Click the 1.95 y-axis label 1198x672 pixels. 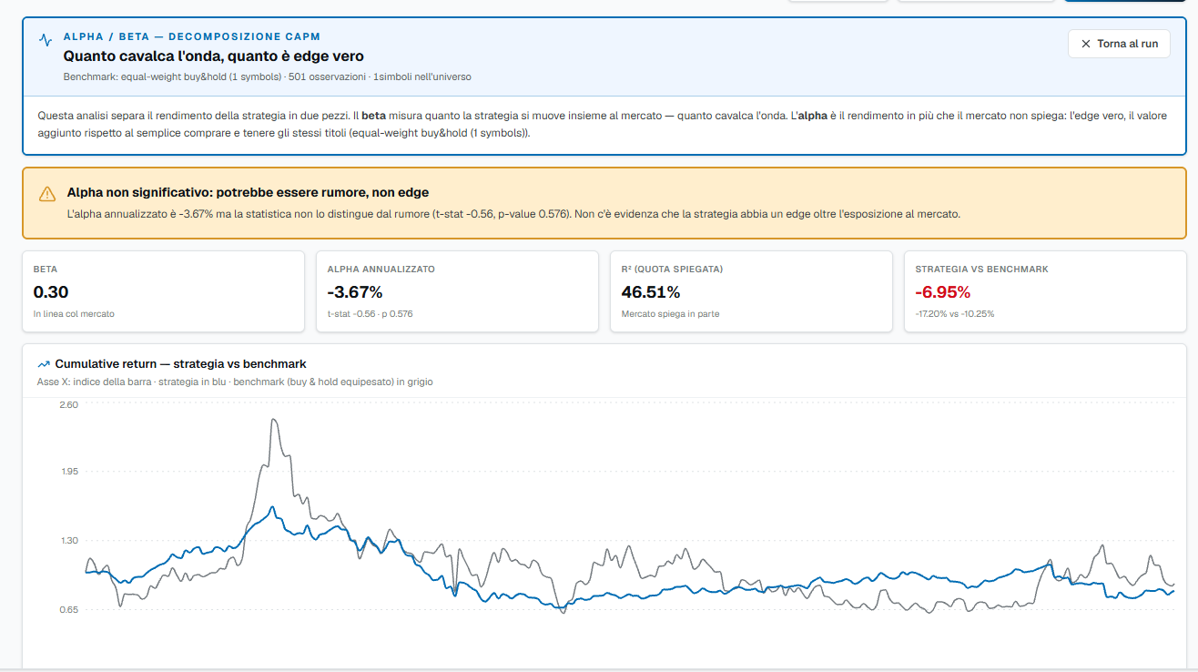(x=68, y=472)
